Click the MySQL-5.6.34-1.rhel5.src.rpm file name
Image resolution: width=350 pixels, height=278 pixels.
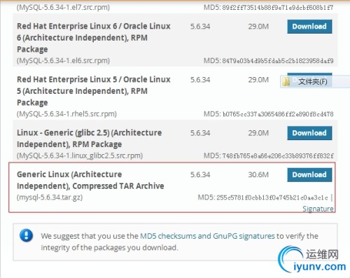click(66, 114)
